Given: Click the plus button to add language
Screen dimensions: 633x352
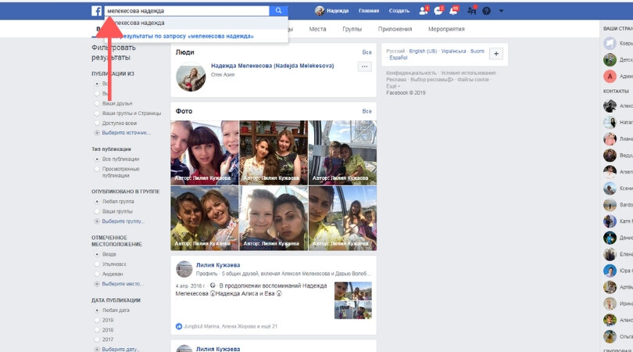Looking at the screenshot, I should point(496,54).
